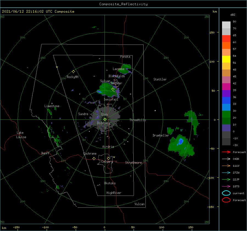This screenshot has height=231, width=247.
Task: Click the asterisk marker above Limestone
Action: 52,104
